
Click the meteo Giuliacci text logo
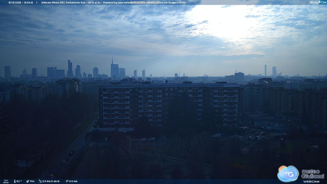point(312,174)
